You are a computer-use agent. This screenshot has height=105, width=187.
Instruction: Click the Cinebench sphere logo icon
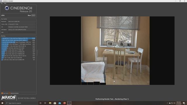[x=7, y=8]
